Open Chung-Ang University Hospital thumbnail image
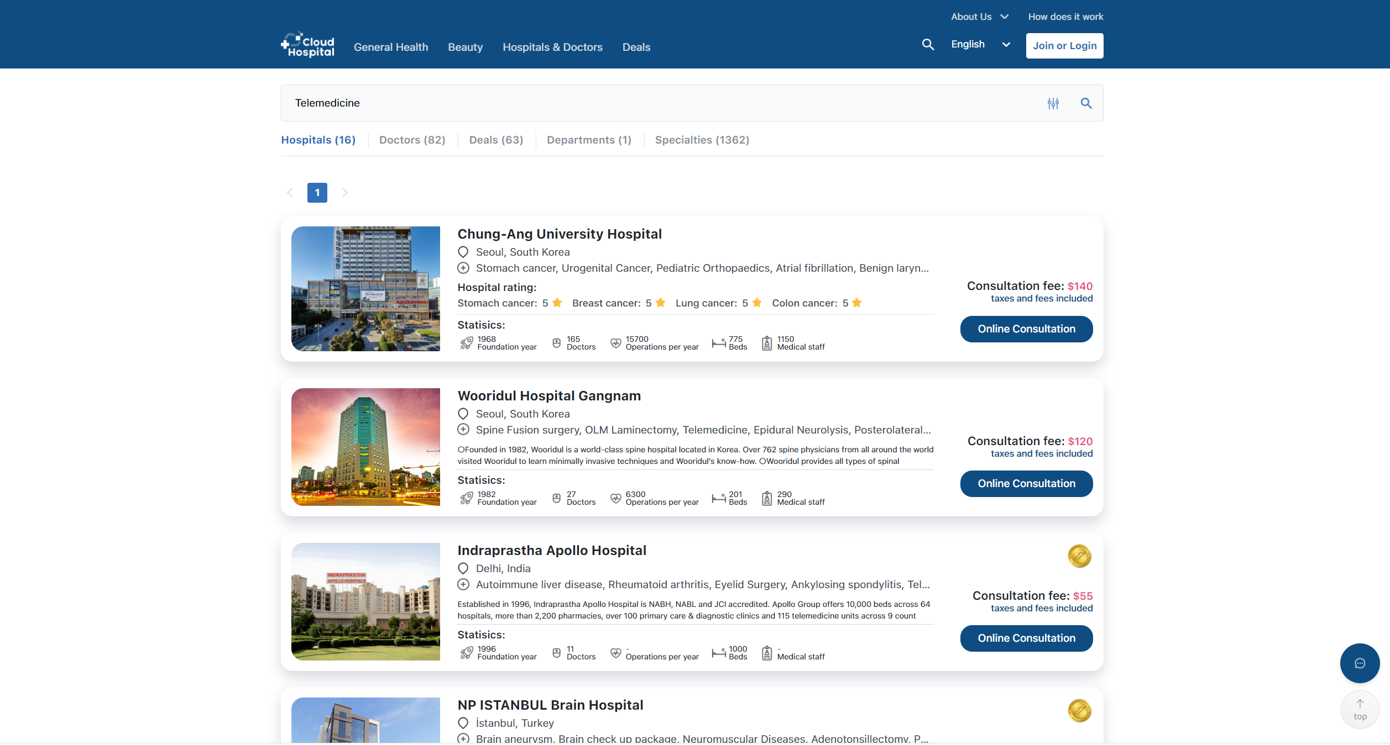Screen dimensions: 1390x745 point(365,289)
